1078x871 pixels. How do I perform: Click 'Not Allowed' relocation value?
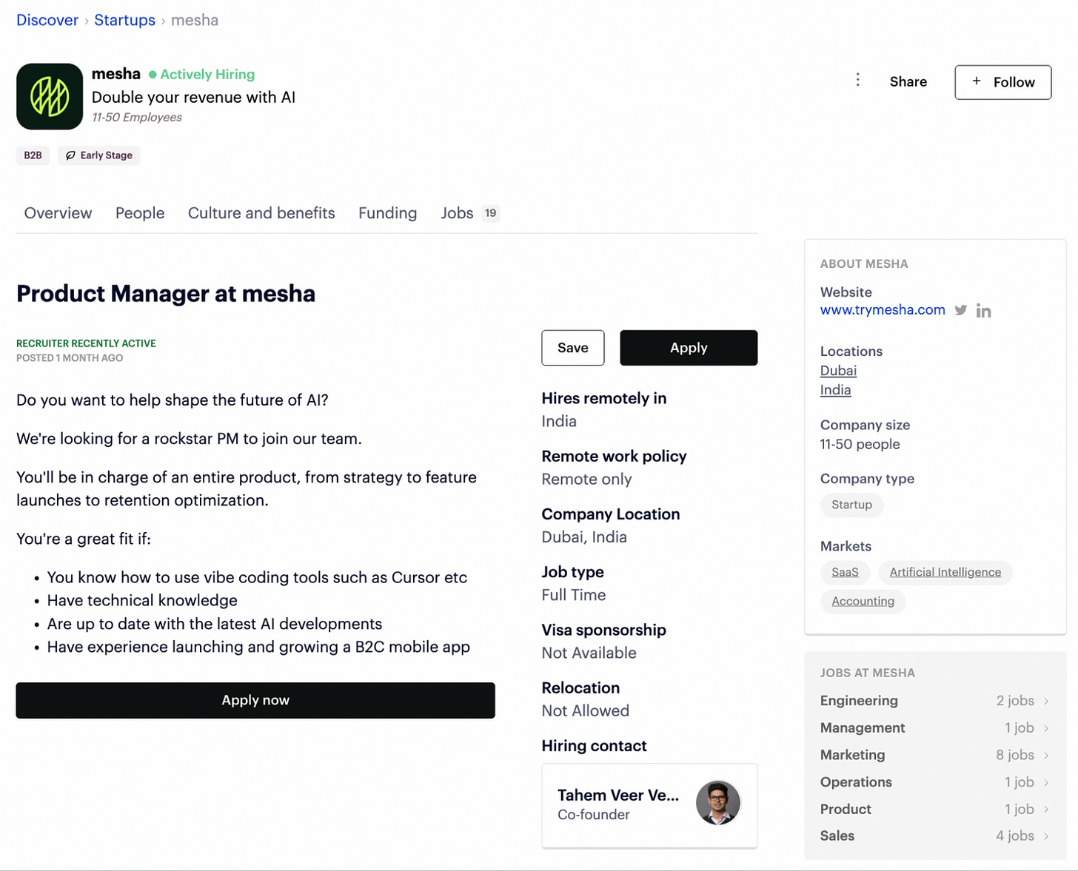(x=585, y=710)
